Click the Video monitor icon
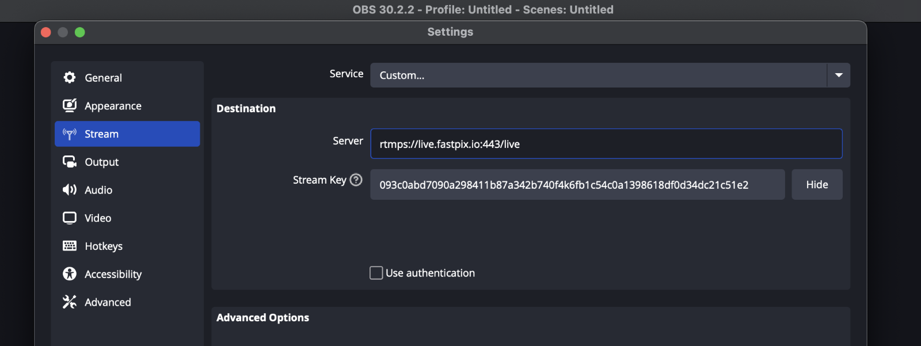Image resolution: width=921 pixels, height=346 pixels. (x=70, y=218)
